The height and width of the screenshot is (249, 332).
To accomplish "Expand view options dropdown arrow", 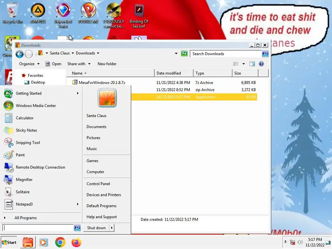I will 243,64.
